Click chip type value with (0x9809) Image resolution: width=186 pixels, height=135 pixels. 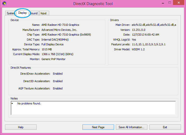tap(66, 35)
